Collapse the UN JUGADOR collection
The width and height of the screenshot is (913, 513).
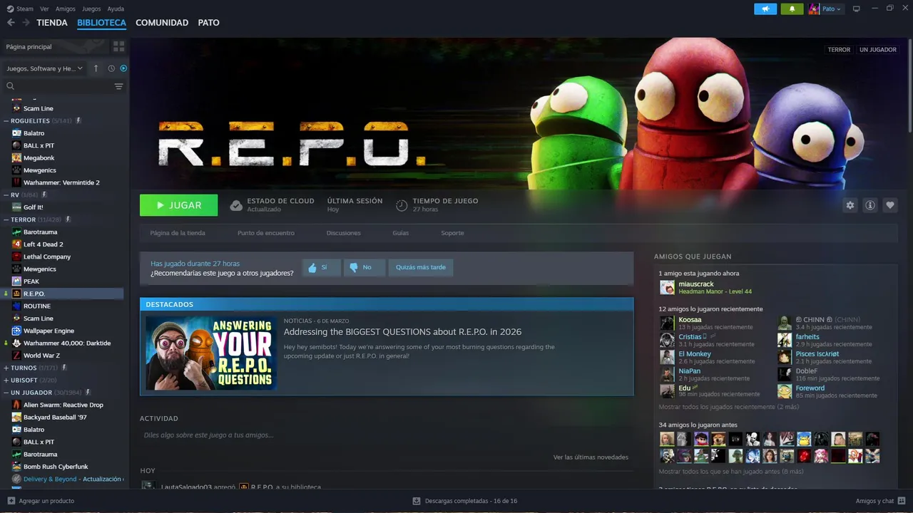[6, 393]
